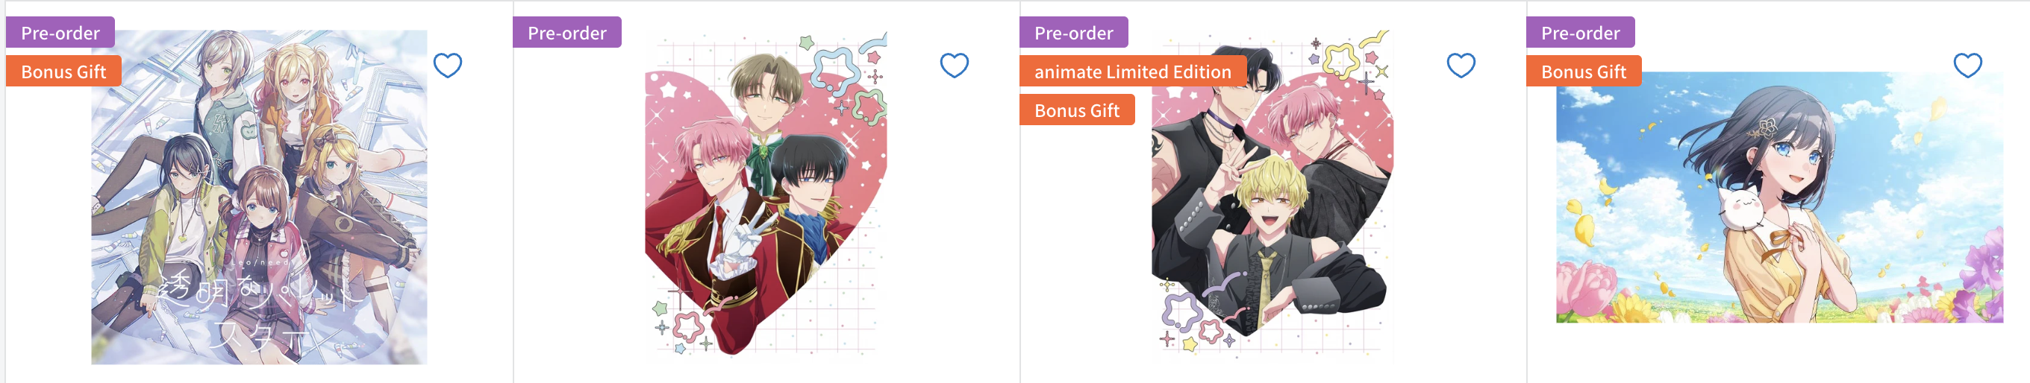The width and height of the screenshot is (2030, 383).
Task: Click the blond boy in the third cover
Action: (1269, 204)
